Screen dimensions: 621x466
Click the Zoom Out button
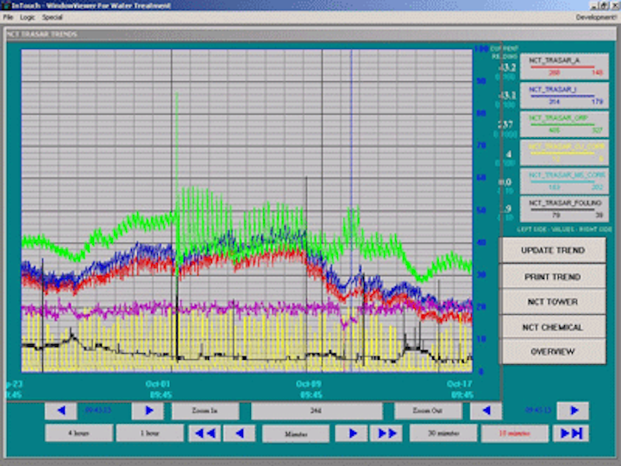tap(428, 411)
